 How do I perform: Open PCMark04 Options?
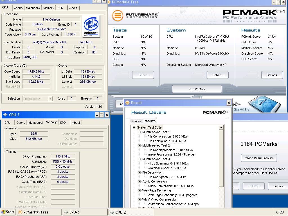[x=272, y=75]
